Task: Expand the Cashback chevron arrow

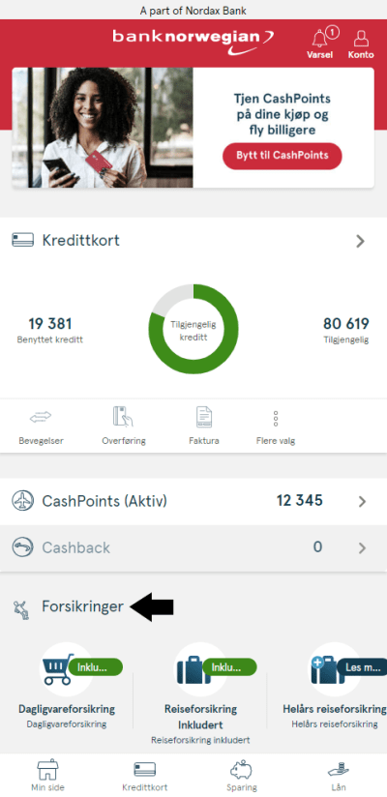Action: click(362, 547)
